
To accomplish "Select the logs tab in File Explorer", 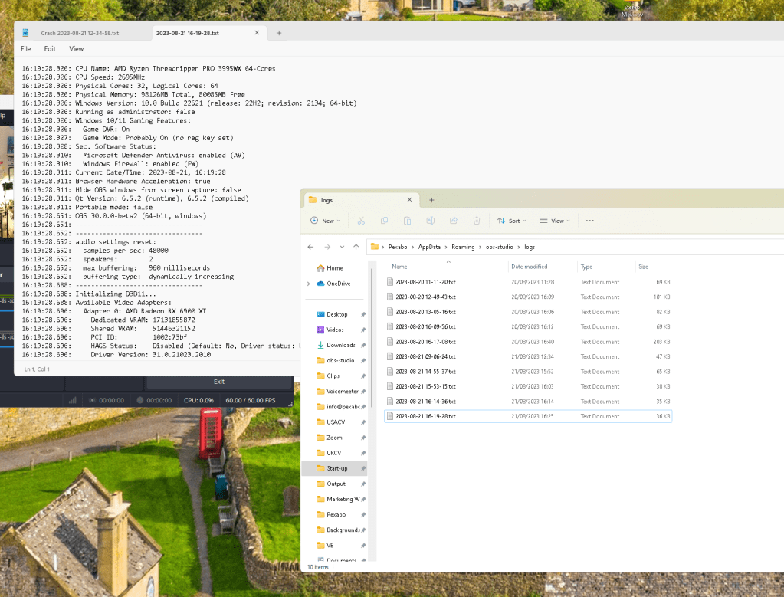I will (356, 200).
